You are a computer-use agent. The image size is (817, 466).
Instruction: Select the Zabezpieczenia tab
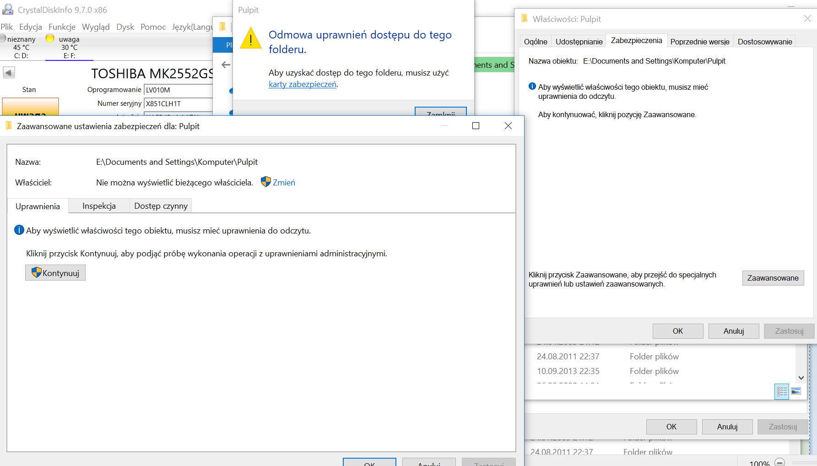tap(636, 40)
